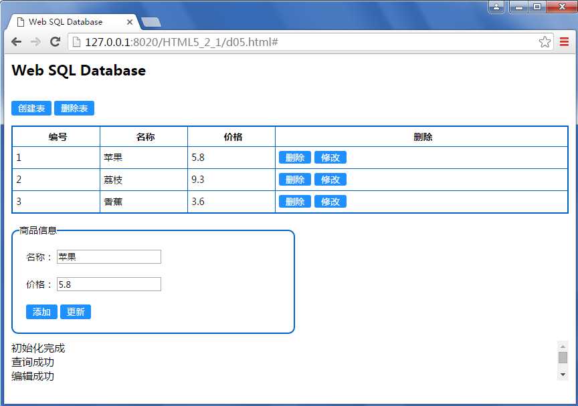
Task: Click the 创建表 button
Action: point(31,108)
